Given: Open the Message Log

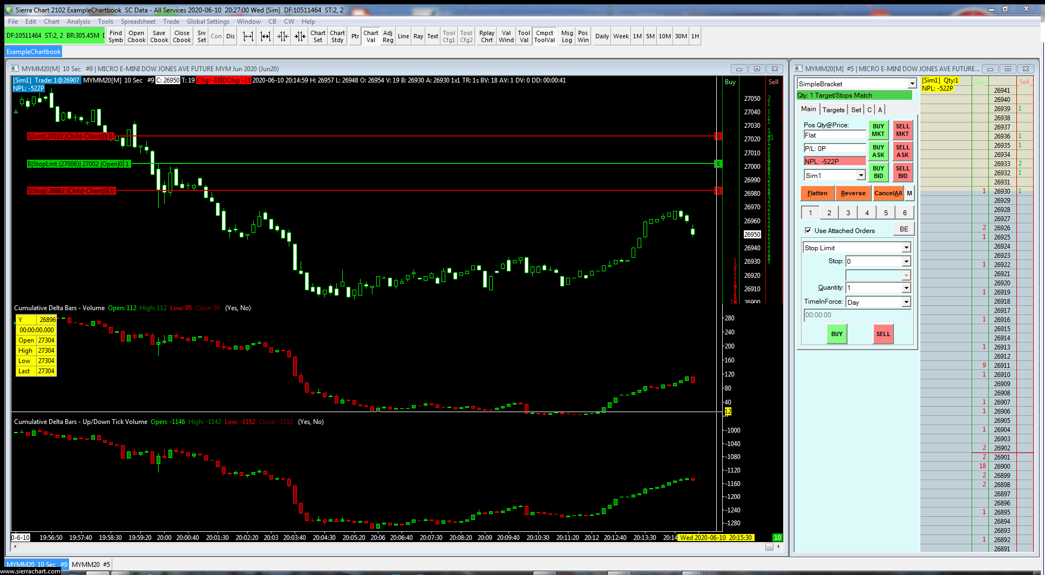Looking at the screenshot, I should tap(567, 36).
